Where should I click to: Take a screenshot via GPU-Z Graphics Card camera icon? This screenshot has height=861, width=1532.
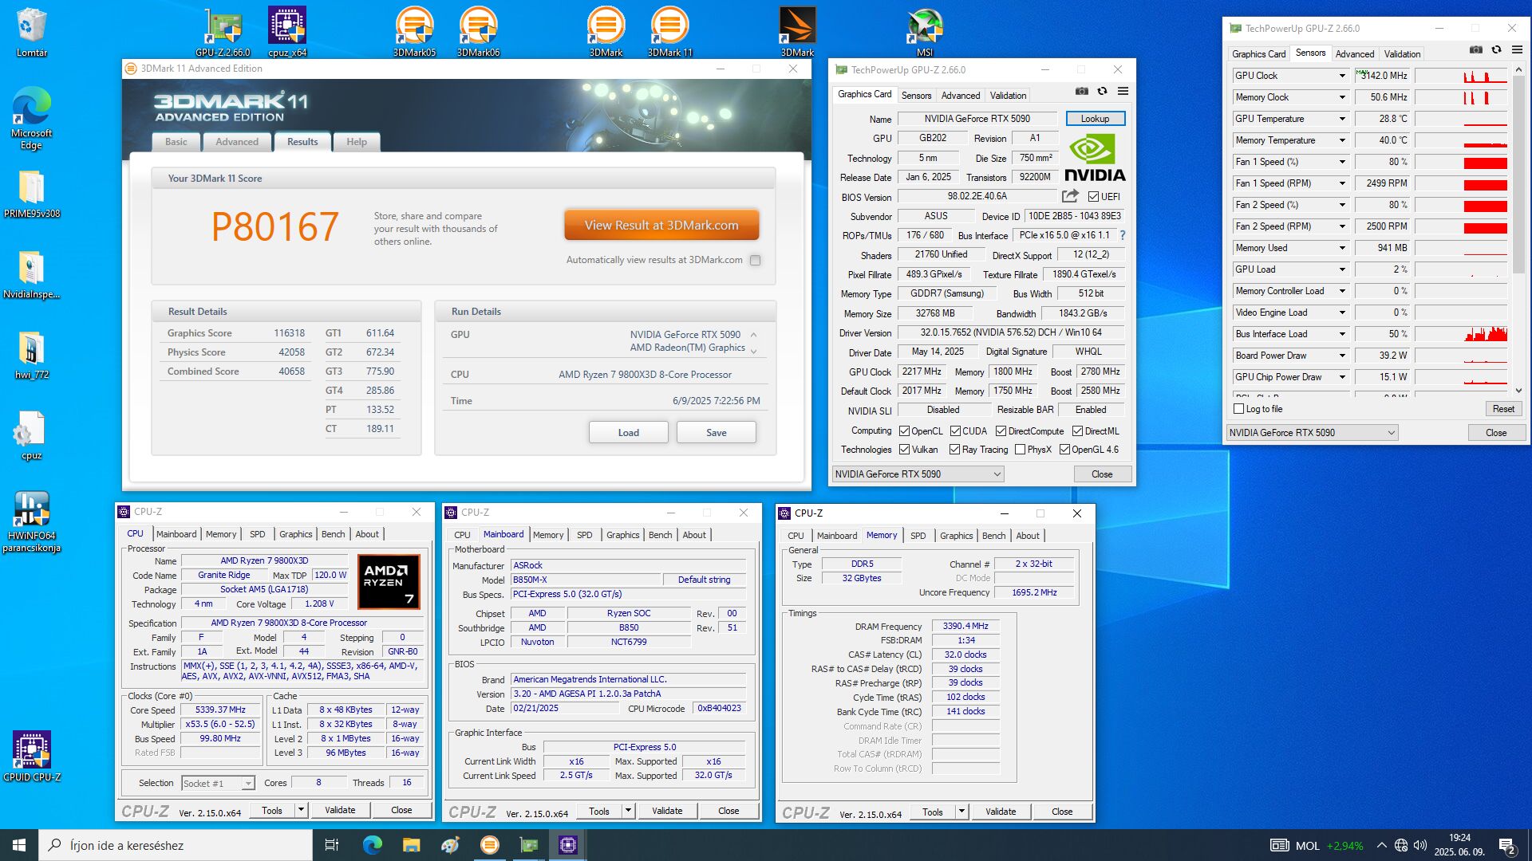pyautogui.click(x=1081, y=91)
